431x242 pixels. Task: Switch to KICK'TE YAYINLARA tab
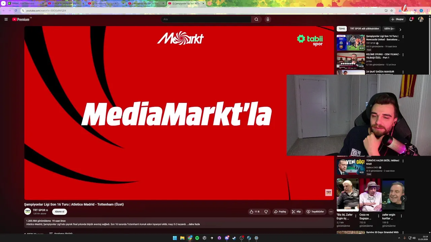(x=66, y=3)
